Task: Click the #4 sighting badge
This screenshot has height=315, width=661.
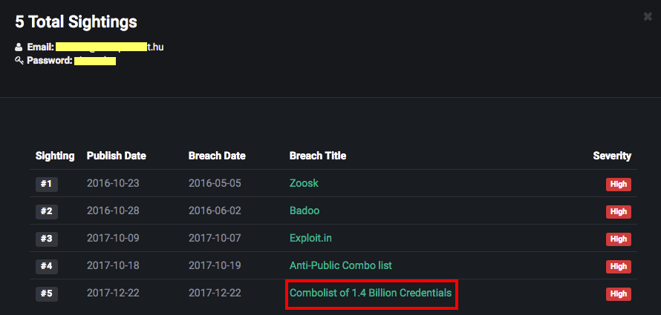Action: 47,266
